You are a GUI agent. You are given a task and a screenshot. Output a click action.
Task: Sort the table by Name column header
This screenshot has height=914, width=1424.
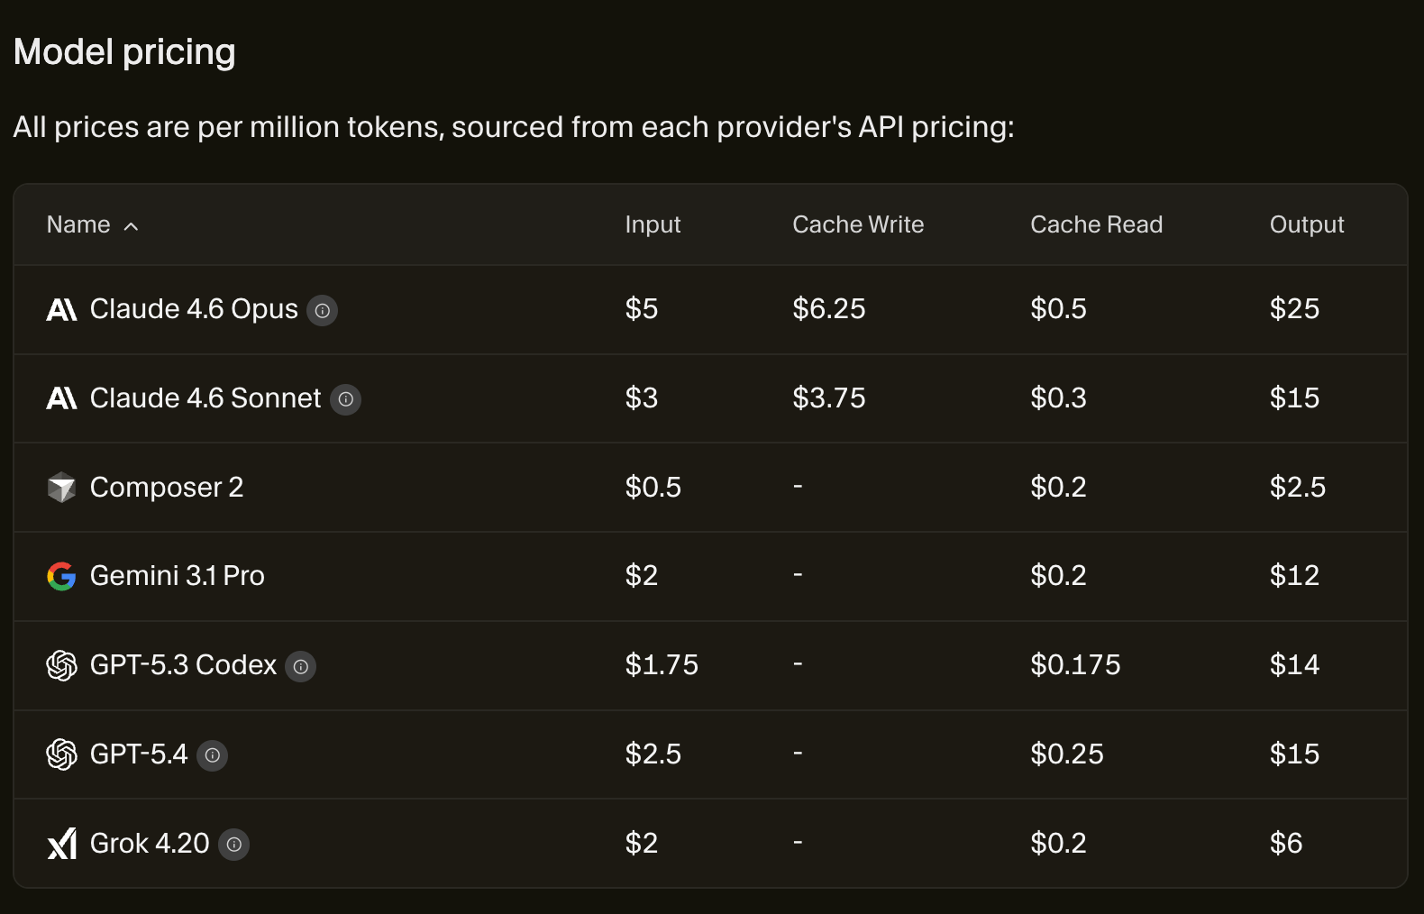pos(78,224)
